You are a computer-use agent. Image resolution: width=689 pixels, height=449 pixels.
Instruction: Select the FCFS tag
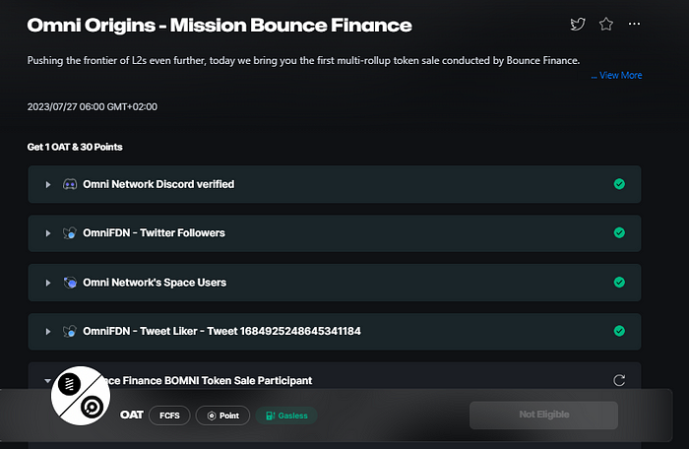point(169,416)
